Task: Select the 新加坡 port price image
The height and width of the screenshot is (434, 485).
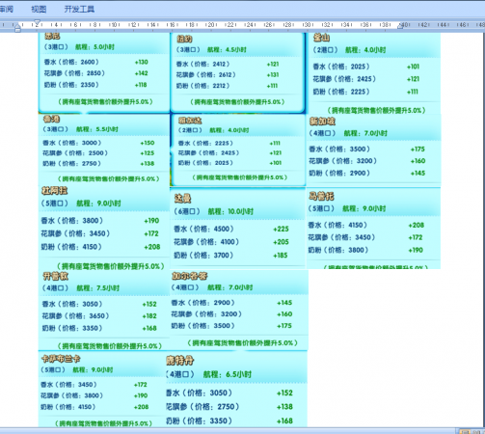Action: (x=374, y=150)
